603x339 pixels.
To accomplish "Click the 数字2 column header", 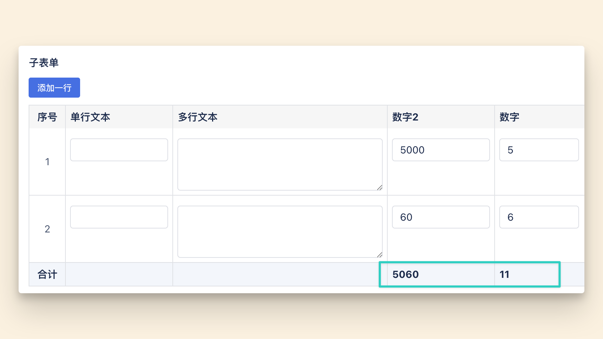I will tap(406, 117).
